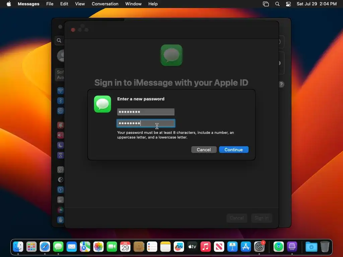The width and height of the screenshot is (343, 257).
Task: Open Apple TV from the Dock
Action: 192,247
